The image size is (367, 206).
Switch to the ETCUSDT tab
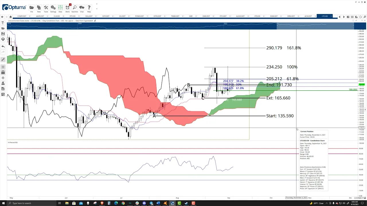[223, 16]
